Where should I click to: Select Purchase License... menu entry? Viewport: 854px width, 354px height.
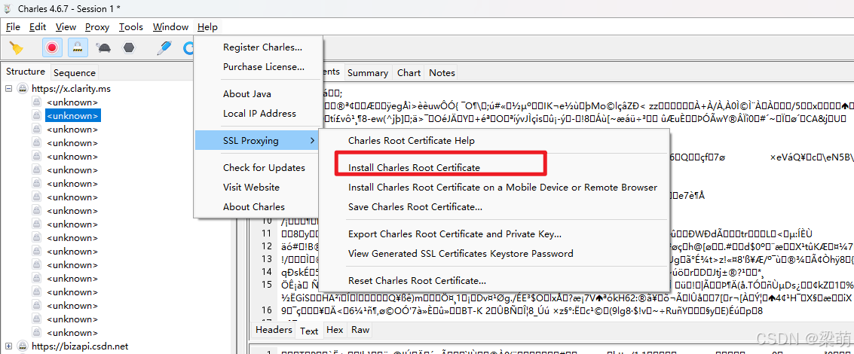point(264,67)
